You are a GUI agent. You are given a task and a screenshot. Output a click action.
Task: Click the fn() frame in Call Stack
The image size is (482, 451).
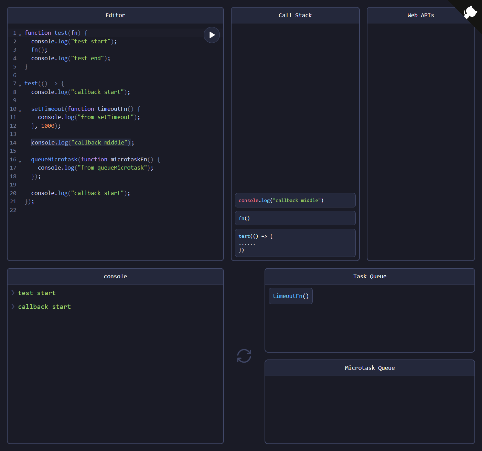point(295,218)
